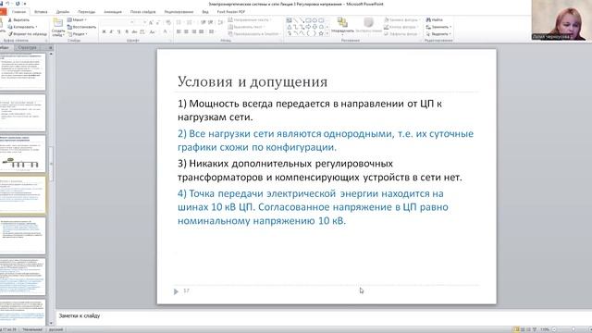Click the русский language indicator
592x333 pixels.
click(x=55, y=329)
